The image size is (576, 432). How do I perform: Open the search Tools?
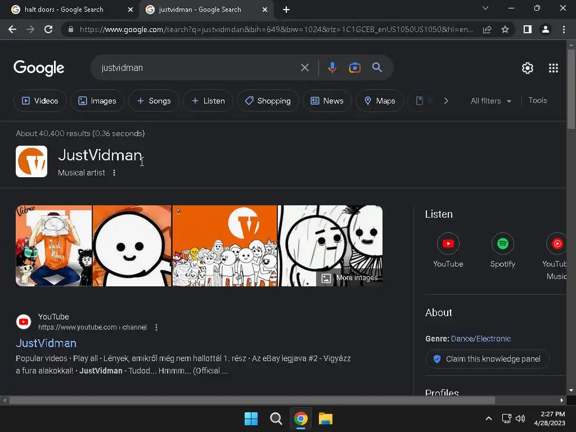coord(537,100)
